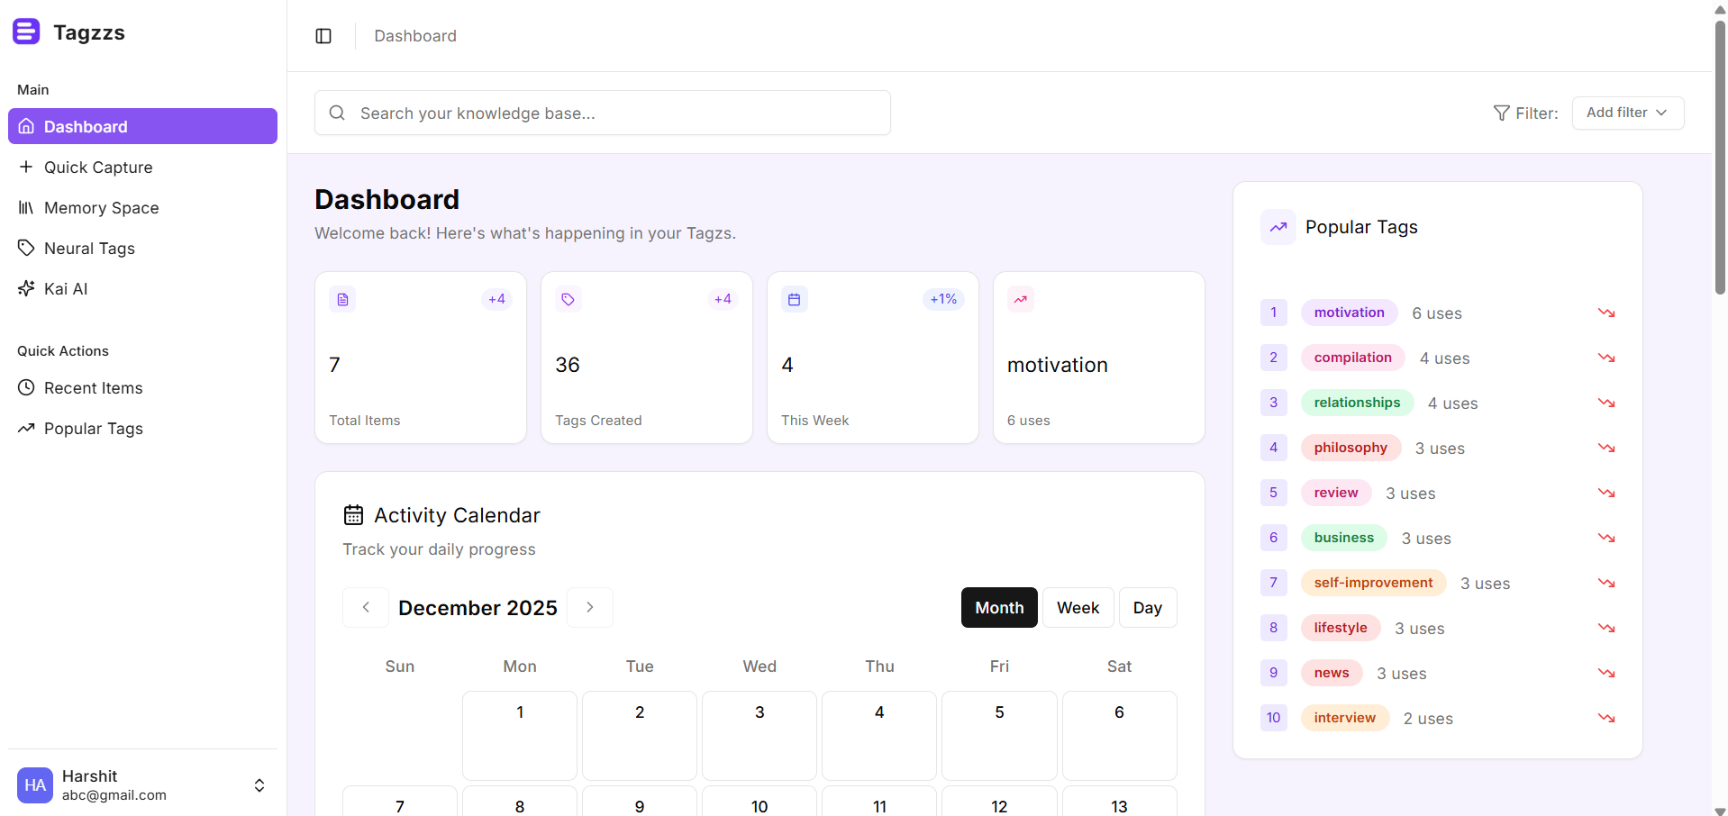1728x816 pixels.
Task: Click the trend arrow in the philosophy row
Action: (x=1606, y=448)
